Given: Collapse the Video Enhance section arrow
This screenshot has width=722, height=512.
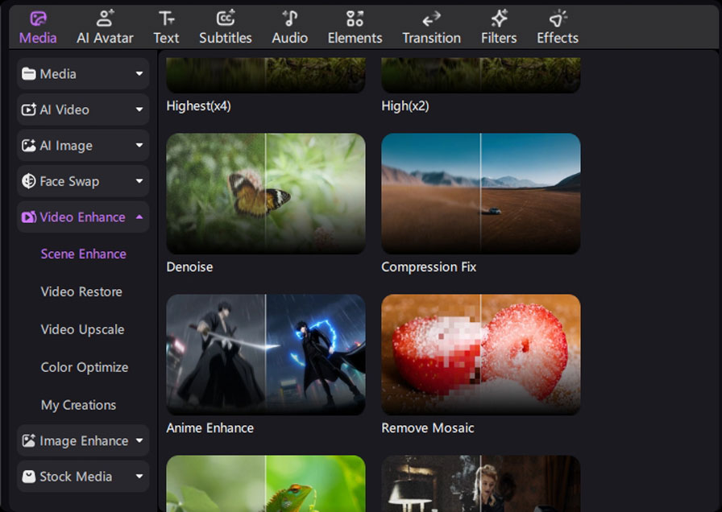Looking at the screenshot, I should coord(139,217).
